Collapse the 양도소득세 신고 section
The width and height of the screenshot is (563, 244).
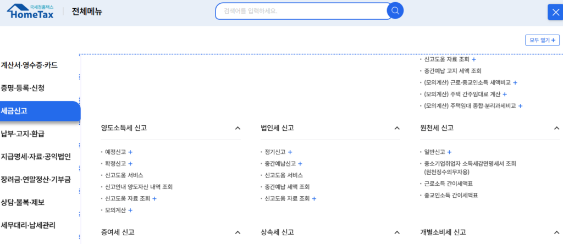pyautogui.click(x=238, y=128)
